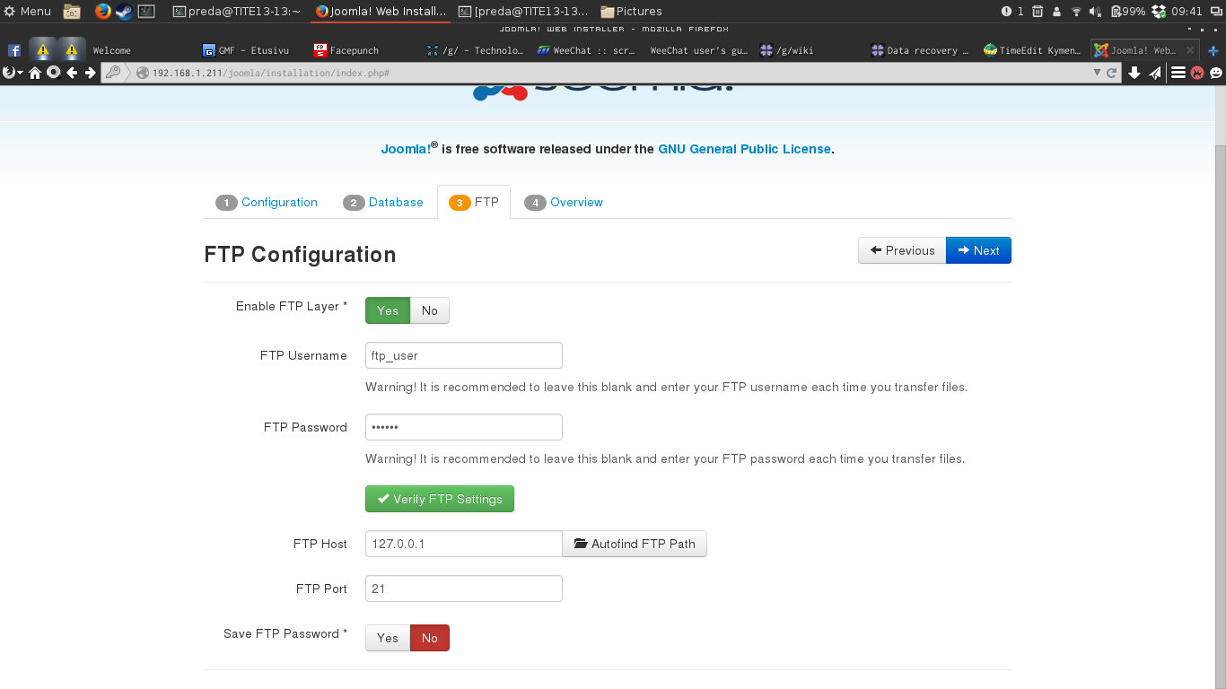Open the pinned Facebook tab

(14, 50)
